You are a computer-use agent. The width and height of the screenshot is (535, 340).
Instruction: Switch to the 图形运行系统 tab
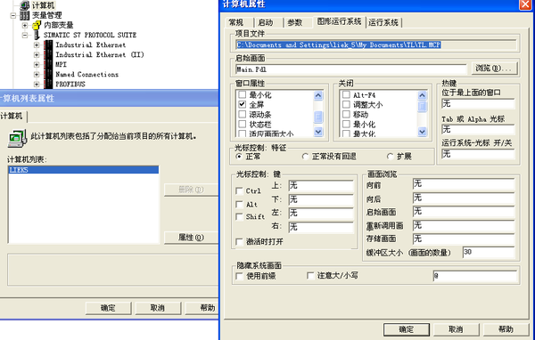(x=339, y=21)
